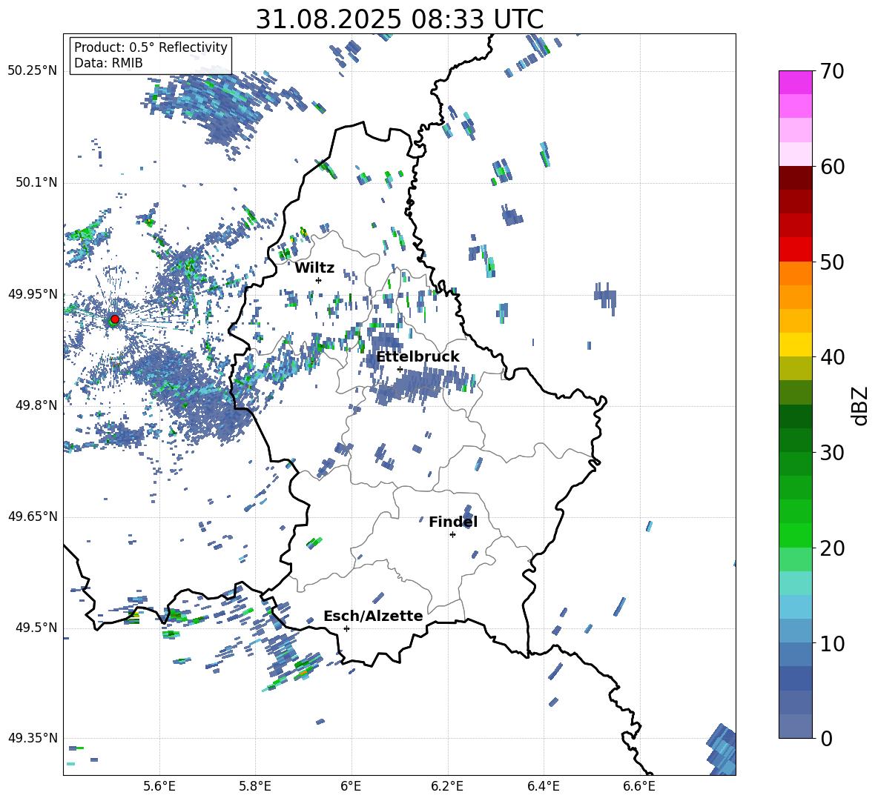Click the red radar location marker
Screen dimensions: 878x801
115,319
